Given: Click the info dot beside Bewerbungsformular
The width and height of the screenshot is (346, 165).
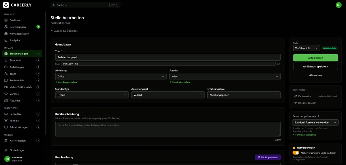Looking at the screenshot, I should (x=318, y=116).
